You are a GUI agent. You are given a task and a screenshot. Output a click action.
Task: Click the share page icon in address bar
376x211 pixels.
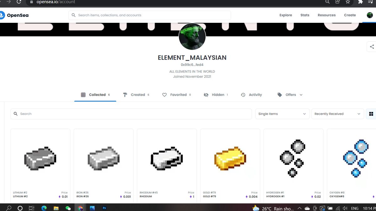click(x=337, y=2)
